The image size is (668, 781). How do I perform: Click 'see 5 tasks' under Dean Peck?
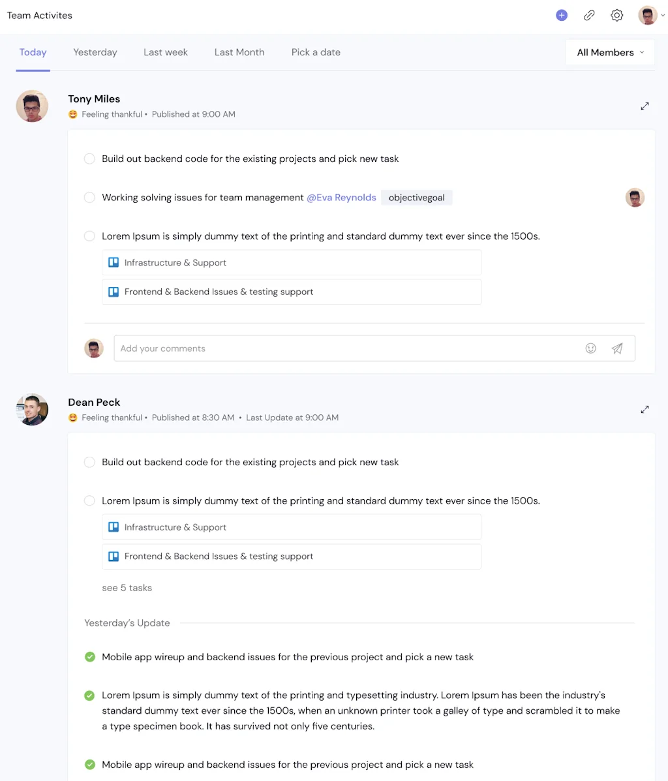(127, 587)
